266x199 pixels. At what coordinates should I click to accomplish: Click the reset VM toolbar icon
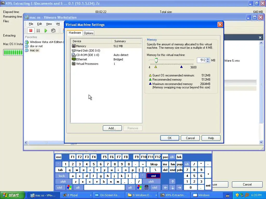pos(53,31)
